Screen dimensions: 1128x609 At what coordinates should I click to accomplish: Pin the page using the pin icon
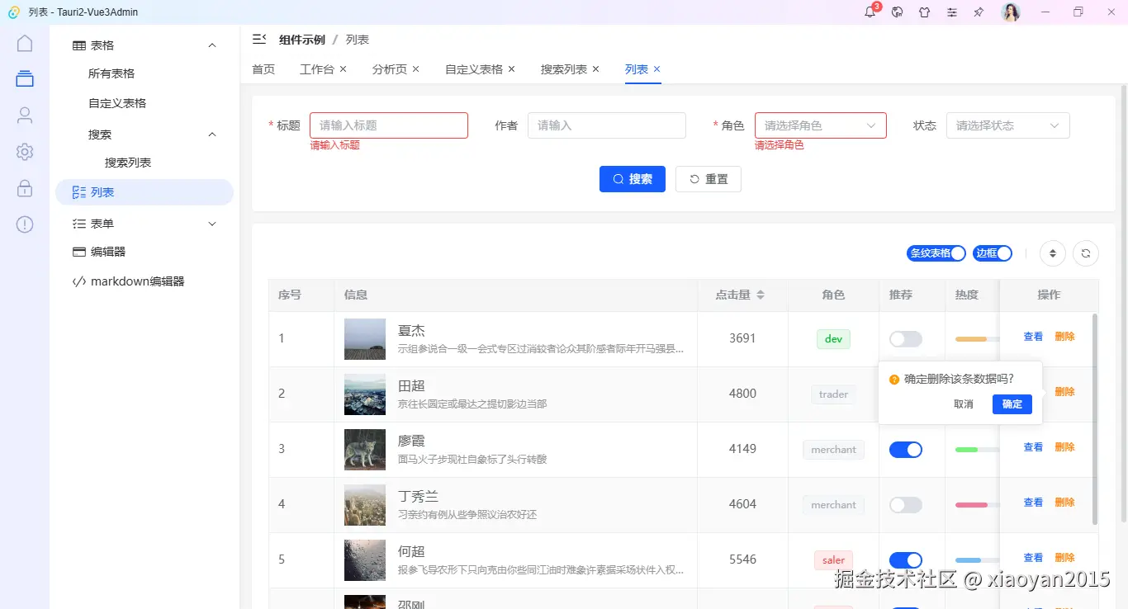(x=979, y=12)
